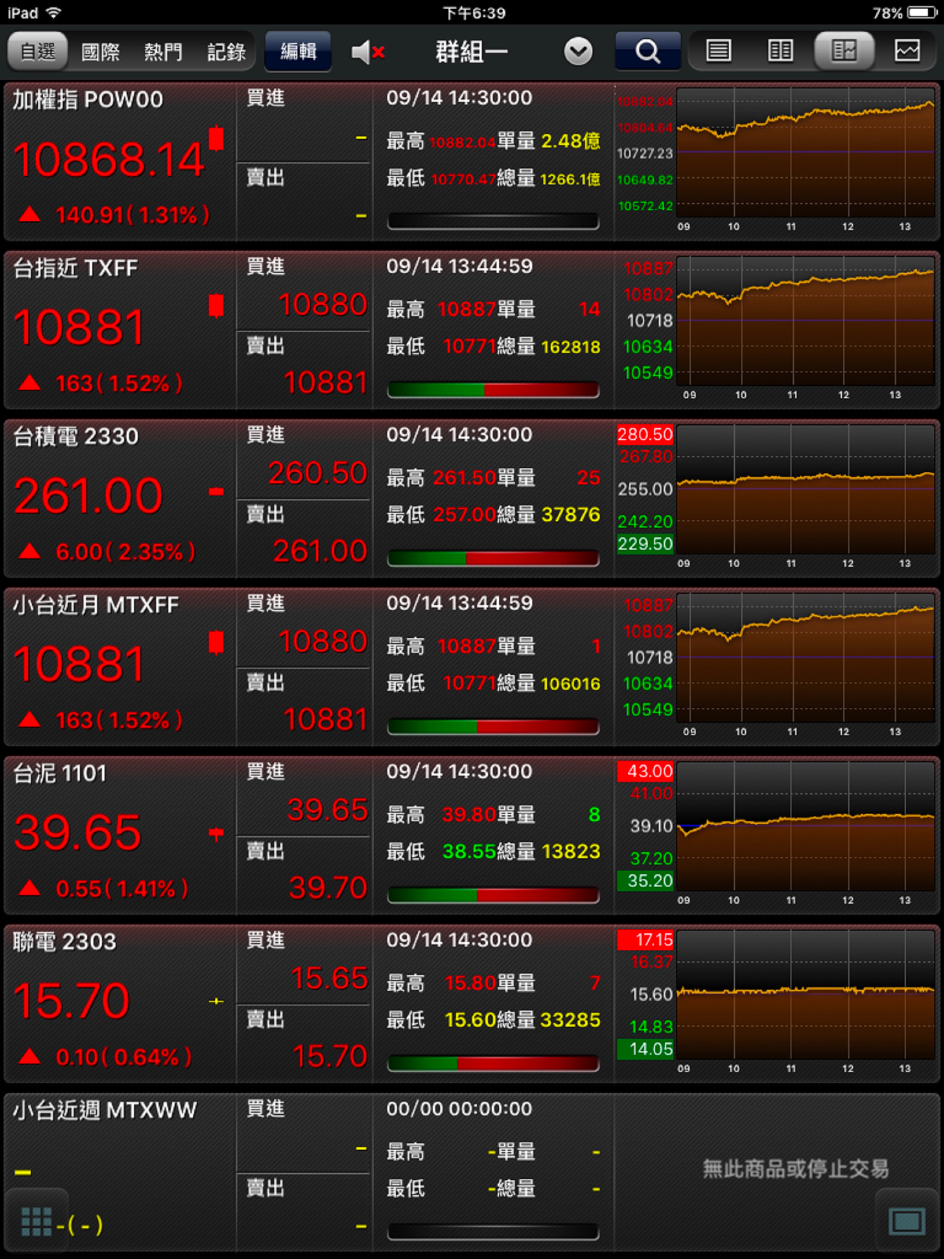The image size is (944, 1259).
Task: Open the 台指近 TXFF intraday chart
Action: tap(805, 320)
